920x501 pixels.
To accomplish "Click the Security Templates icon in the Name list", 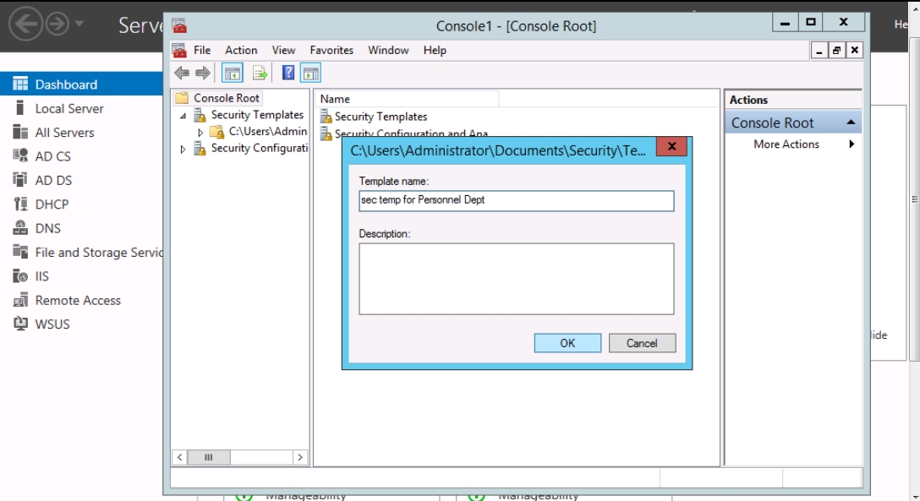I will pyautogui.click(x=326, y=117).
